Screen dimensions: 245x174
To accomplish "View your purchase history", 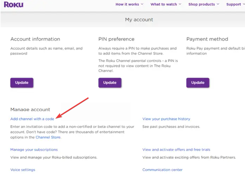I will pyautogui.click(x=166, y=119).
